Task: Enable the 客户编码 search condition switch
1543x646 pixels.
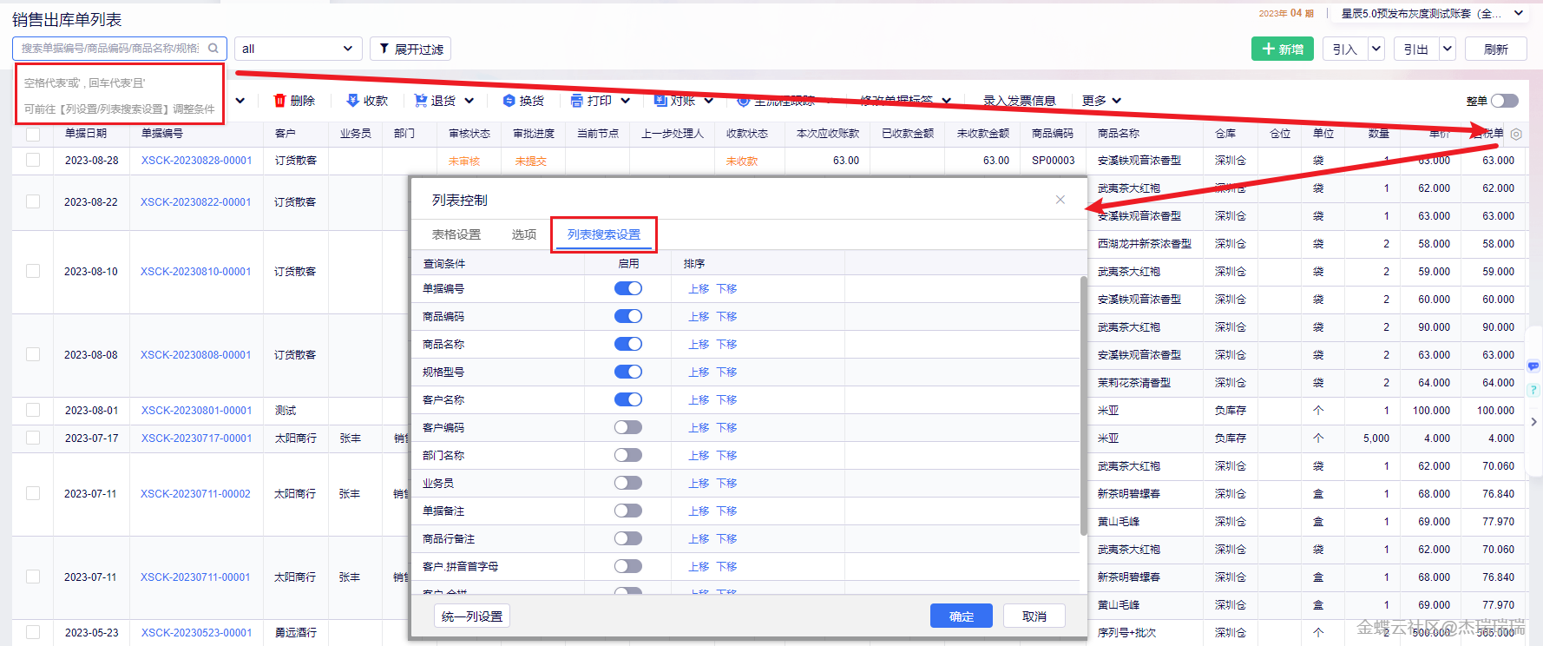Action: pyautogui.click(x=628, y=427)
